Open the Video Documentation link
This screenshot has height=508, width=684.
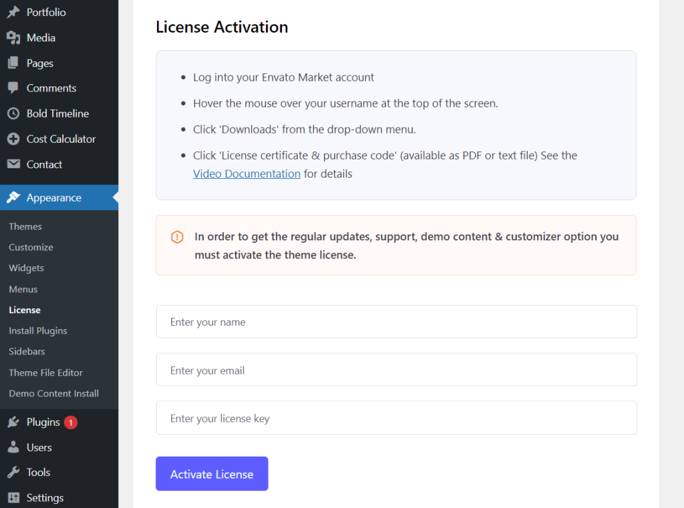coord(246,173)
